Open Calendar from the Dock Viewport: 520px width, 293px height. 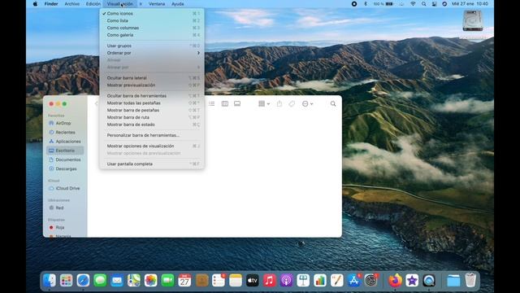pyautogui.click(x=184, y=280)
